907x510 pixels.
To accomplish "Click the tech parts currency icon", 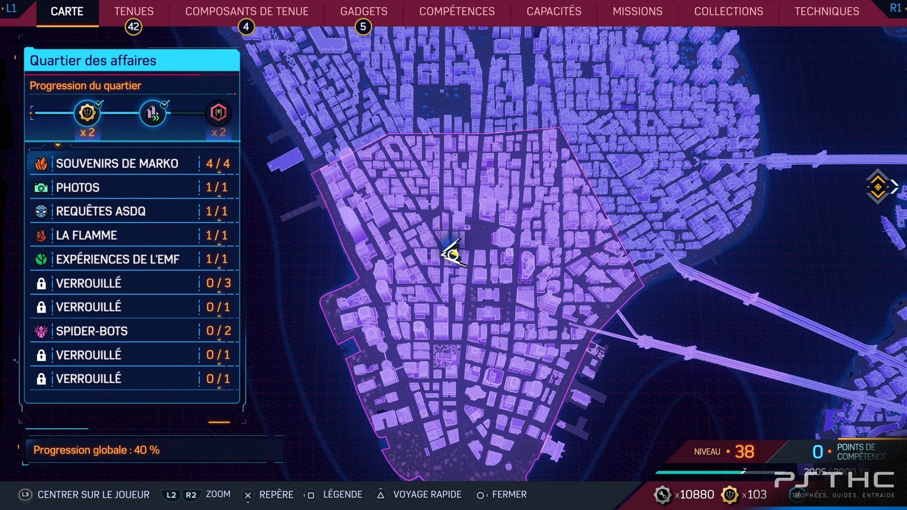I will coord(662,495).
